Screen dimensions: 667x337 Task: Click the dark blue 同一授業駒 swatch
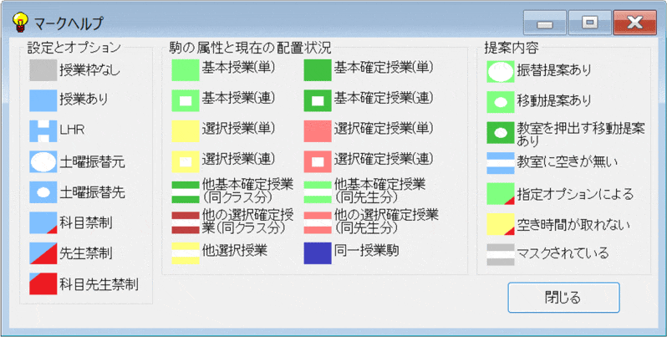pos(317,253)
